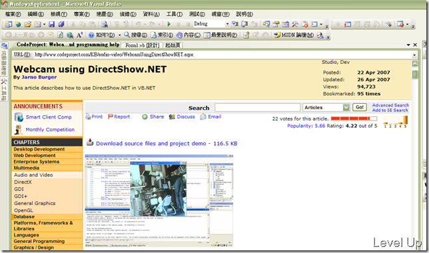Click the Add New Item icon
Viewport: 429px width, 253px height.
(x=37, y=25)
